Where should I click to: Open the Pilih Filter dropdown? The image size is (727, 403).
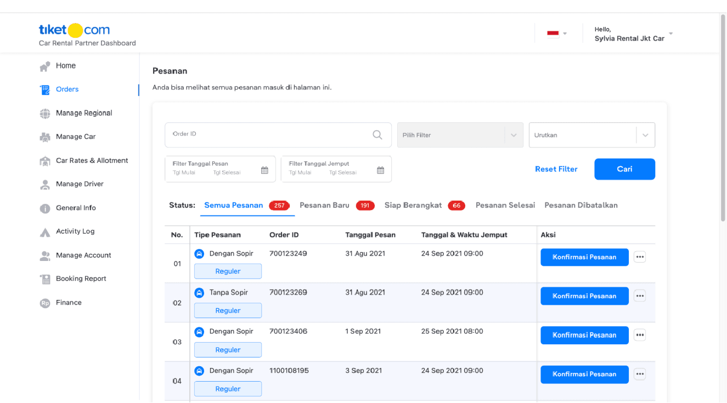513,135
